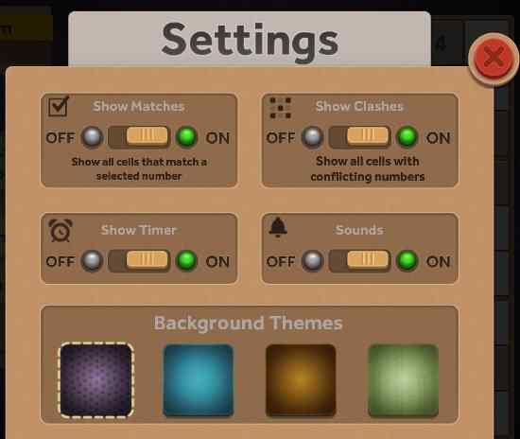Select the blue background theme
Image resolution: width=520 pixels, height=439 pixels.
(199, 380)
